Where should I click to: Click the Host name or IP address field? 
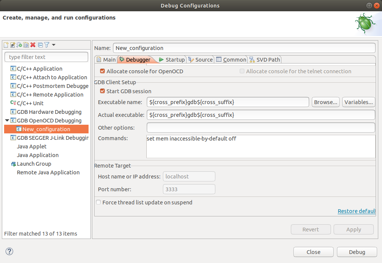pos(189,176)
